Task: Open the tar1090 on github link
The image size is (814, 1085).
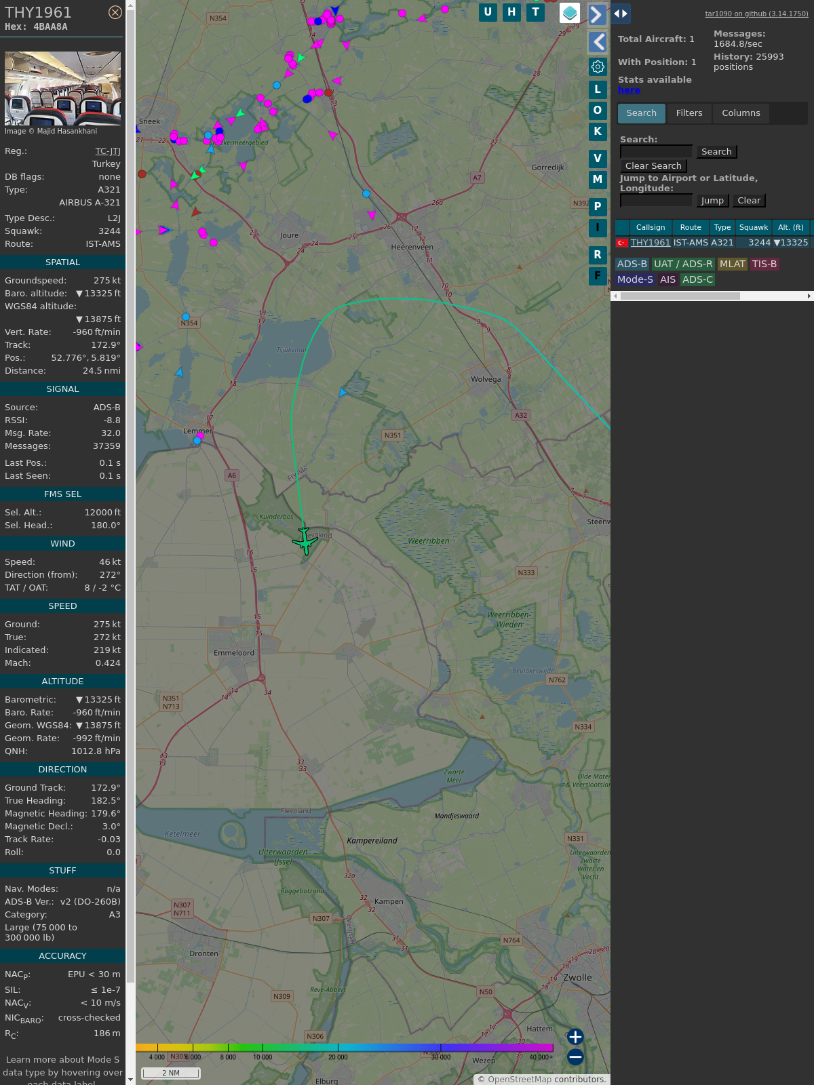Action: tap(756, 14)
